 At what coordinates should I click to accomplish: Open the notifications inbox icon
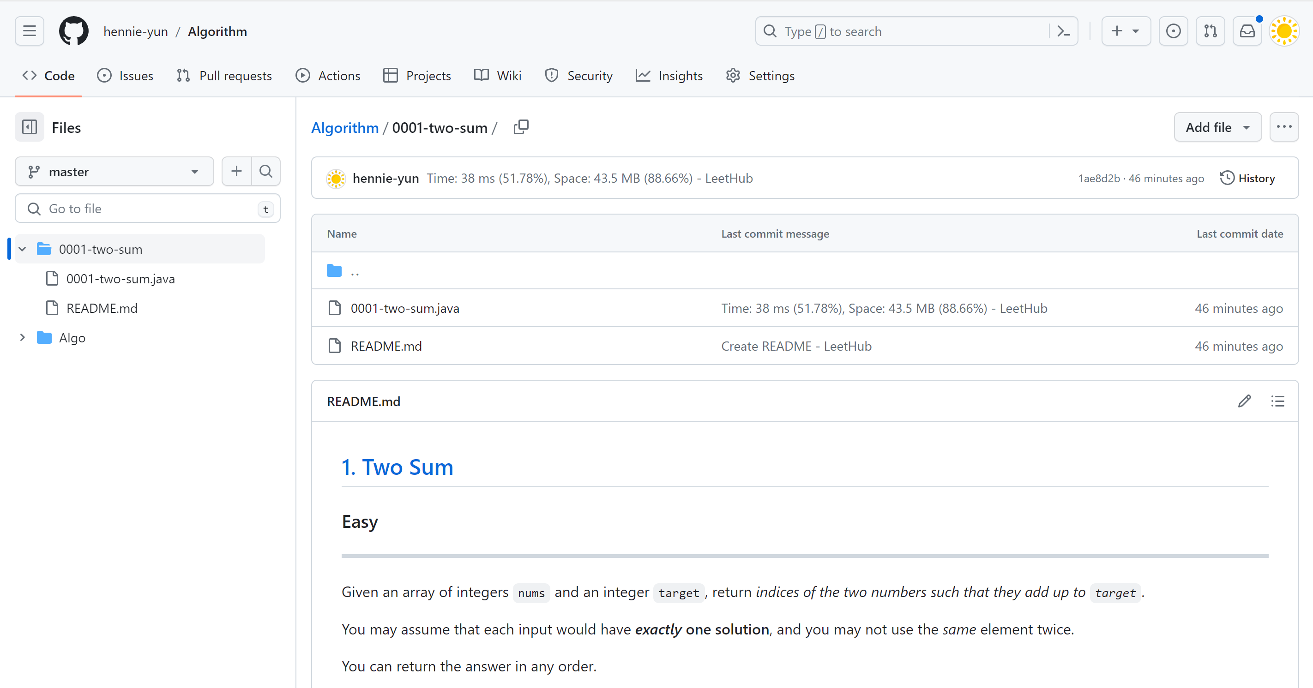tap(1247, 31)
